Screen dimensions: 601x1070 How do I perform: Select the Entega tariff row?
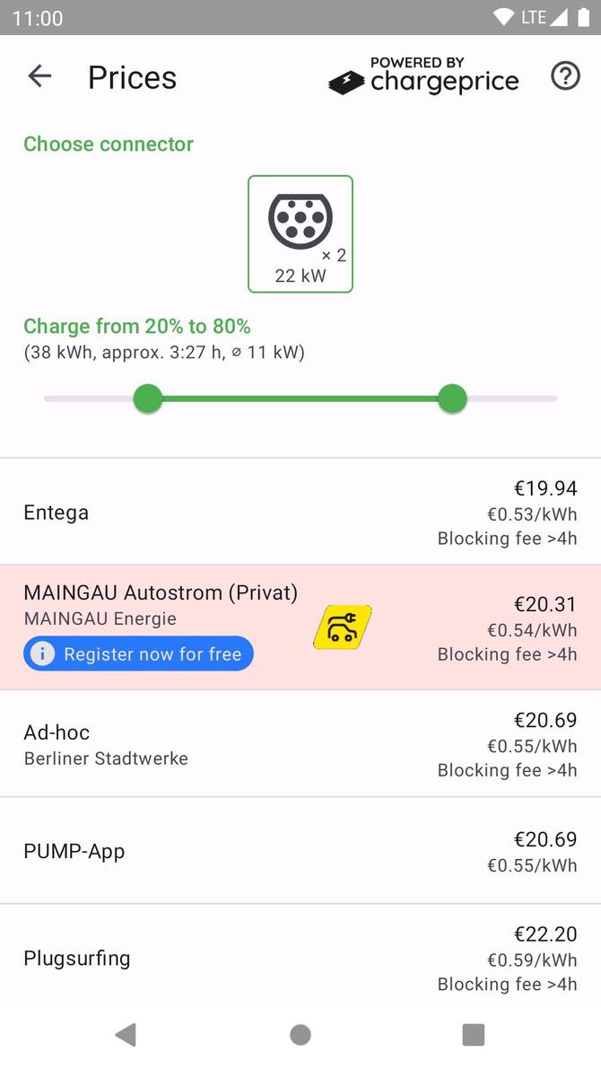tap(300, 513)
